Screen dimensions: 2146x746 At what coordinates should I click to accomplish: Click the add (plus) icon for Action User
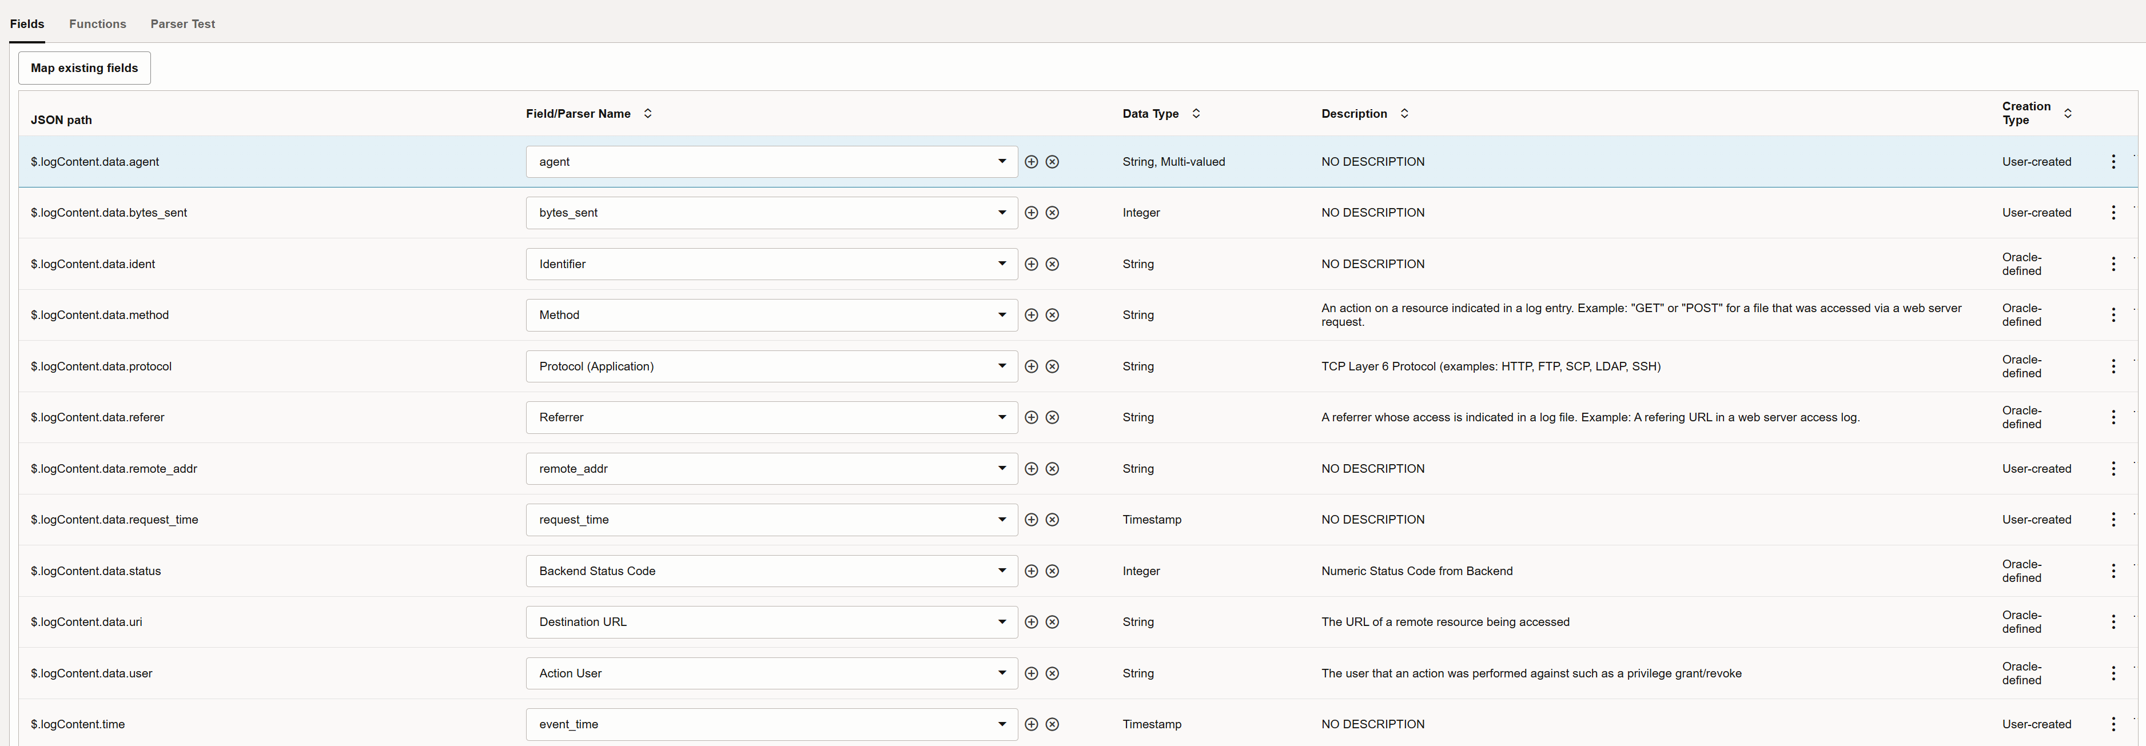pos(1032,673)
